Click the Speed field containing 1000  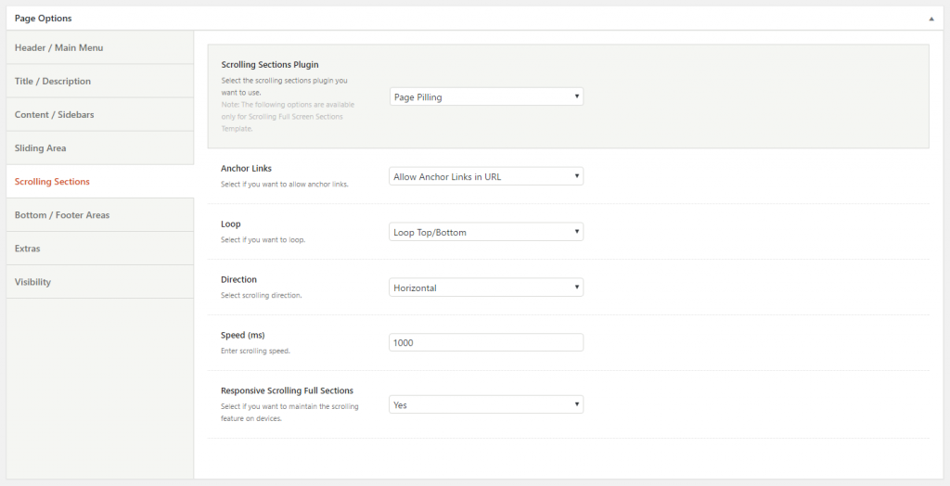(x=486, y=343)
